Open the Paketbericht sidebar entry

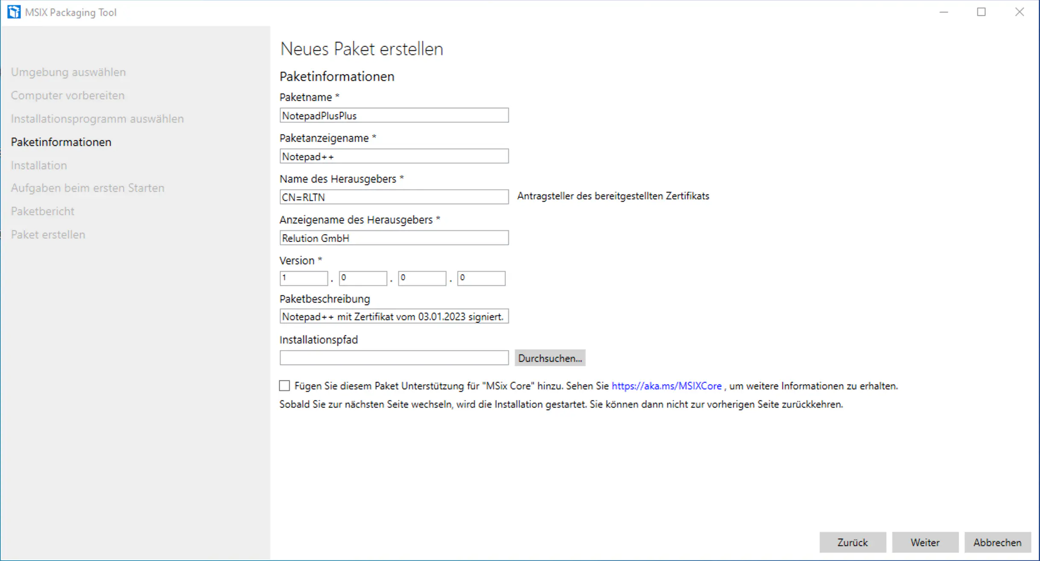(x=42, y=211)
